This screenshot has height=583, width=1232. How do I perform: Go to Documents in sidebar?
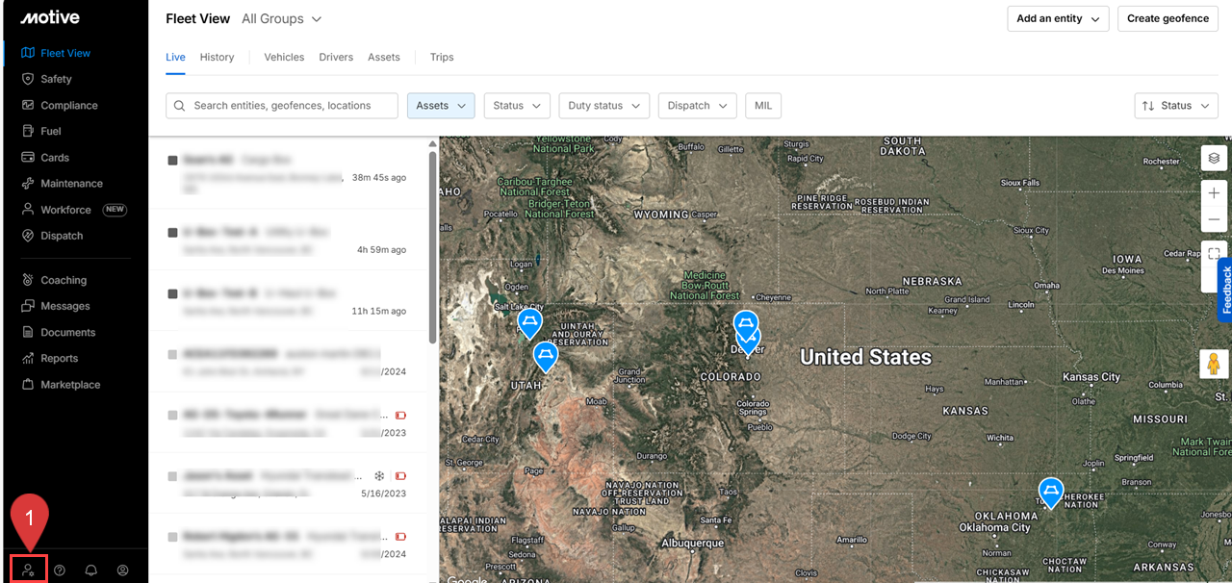[x=67, y=332]
